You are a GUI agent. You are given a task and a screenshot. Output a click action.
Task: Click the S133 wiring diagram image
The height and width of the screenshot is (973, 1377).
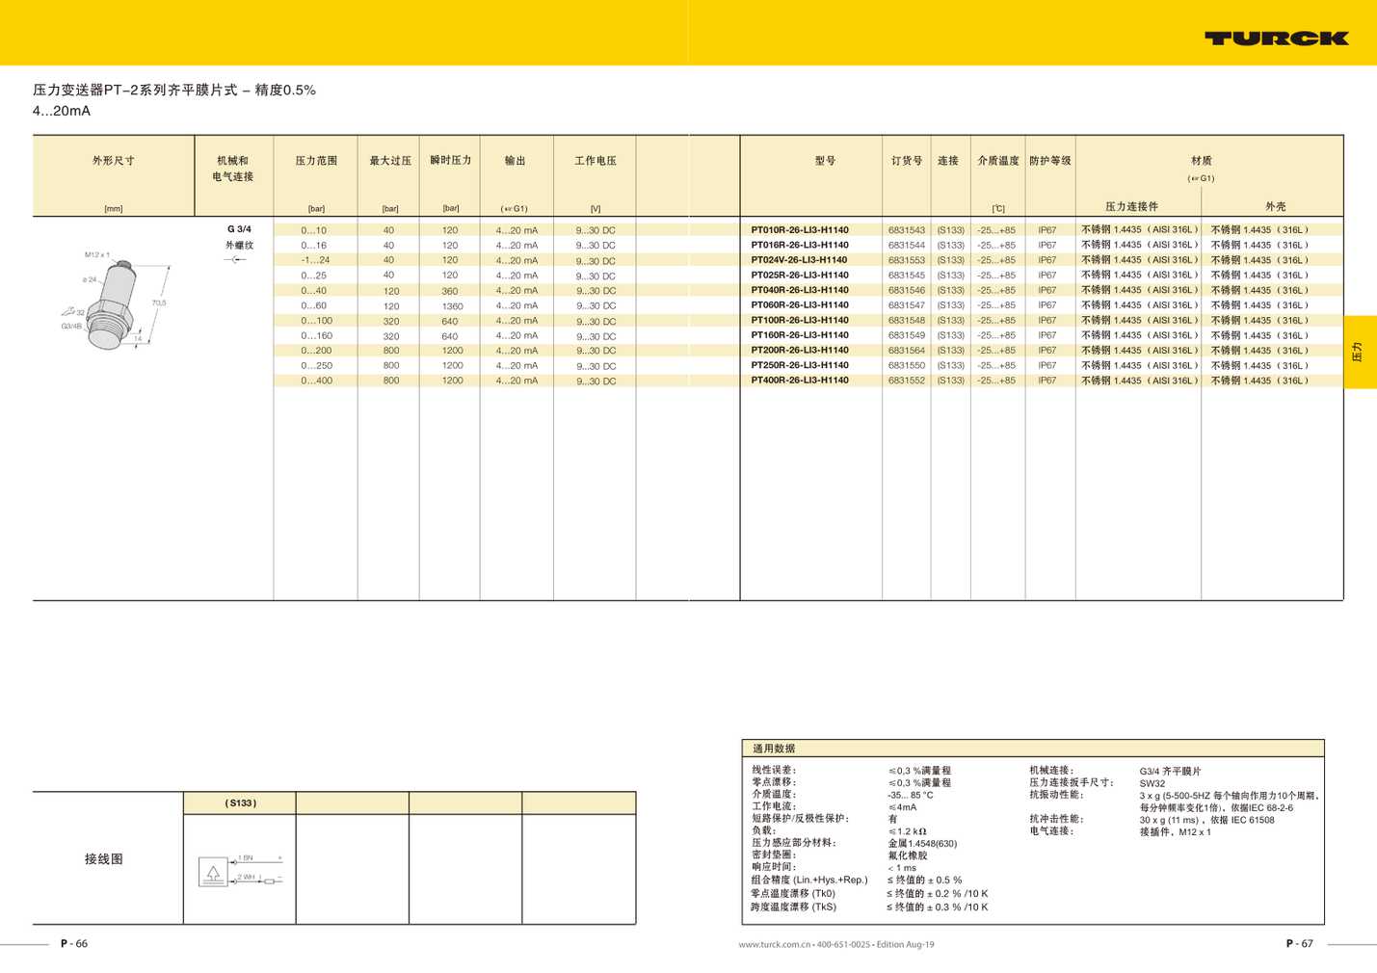pos(240,870)
